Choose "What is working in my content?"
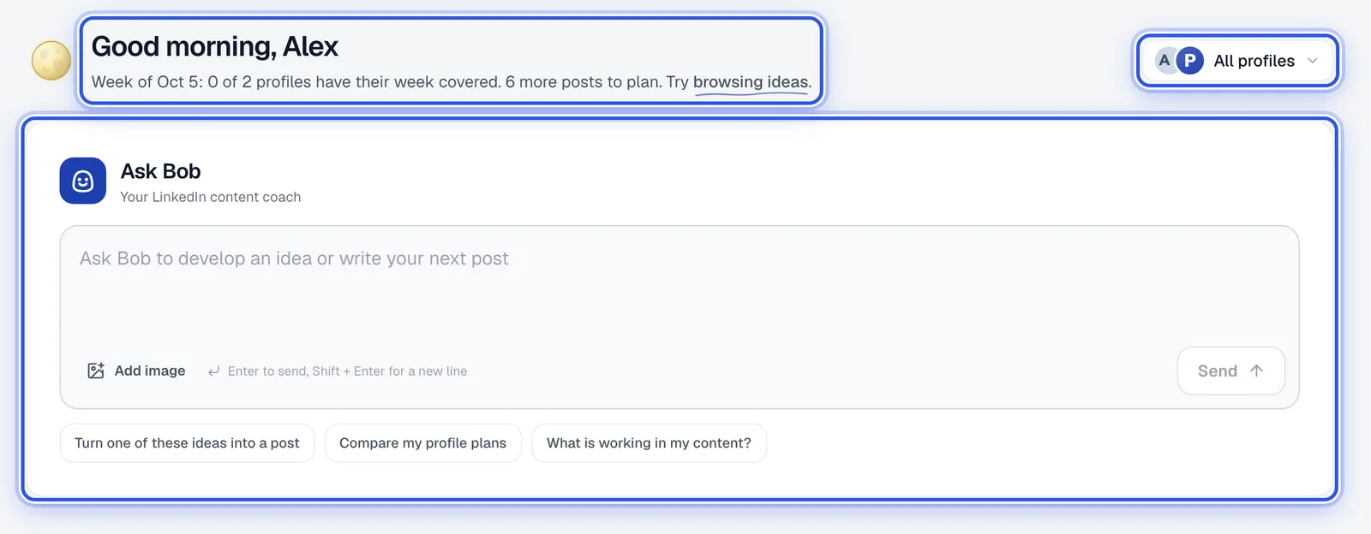 click(x=649, y=443)
